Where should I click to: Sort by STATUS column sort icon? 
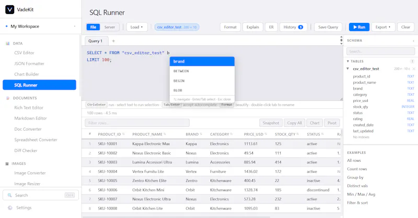[322, 134]
